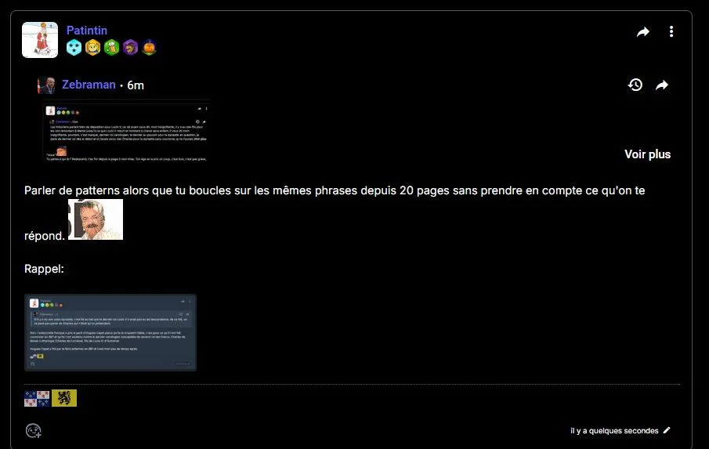The height and width of the screenshot is (449, 709).
Task: Click the pumpkin badge
Action: 149,48
